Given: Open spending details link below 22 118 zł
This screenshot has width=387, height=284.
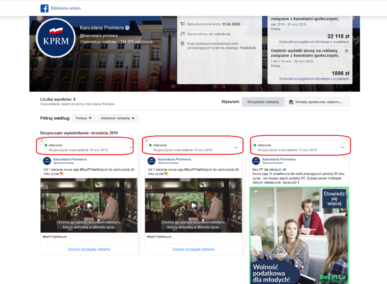Looking at the screenshot, I should pos(314,42).
